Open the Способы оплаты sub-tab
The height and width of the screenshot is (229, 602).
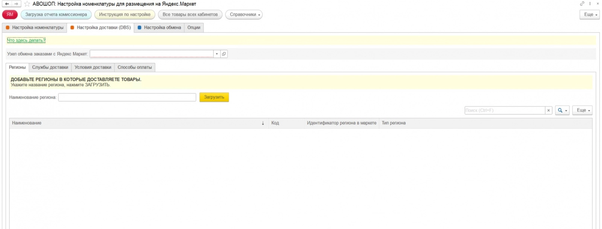(x=135, y=67)
